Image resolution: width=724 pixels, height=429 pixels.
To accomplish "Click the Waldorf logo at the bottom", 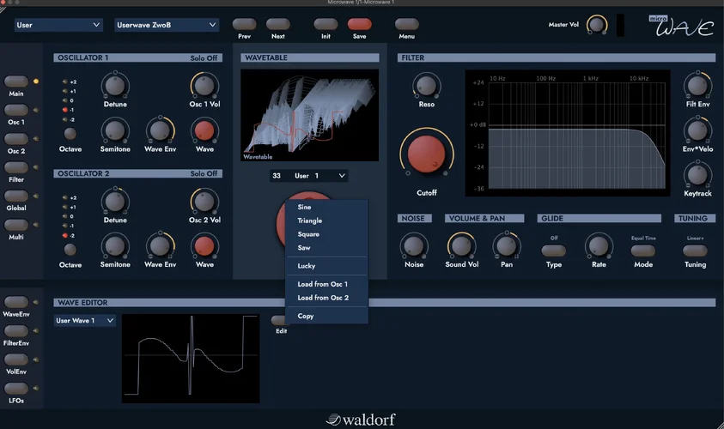I will (361, 420).
